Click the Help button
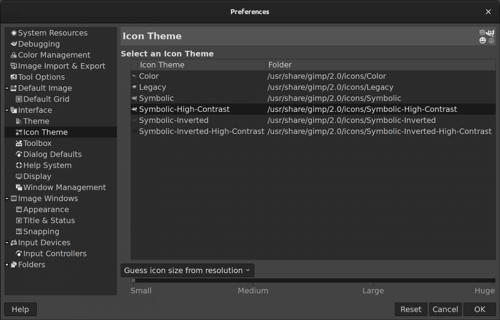 point(20,309)
